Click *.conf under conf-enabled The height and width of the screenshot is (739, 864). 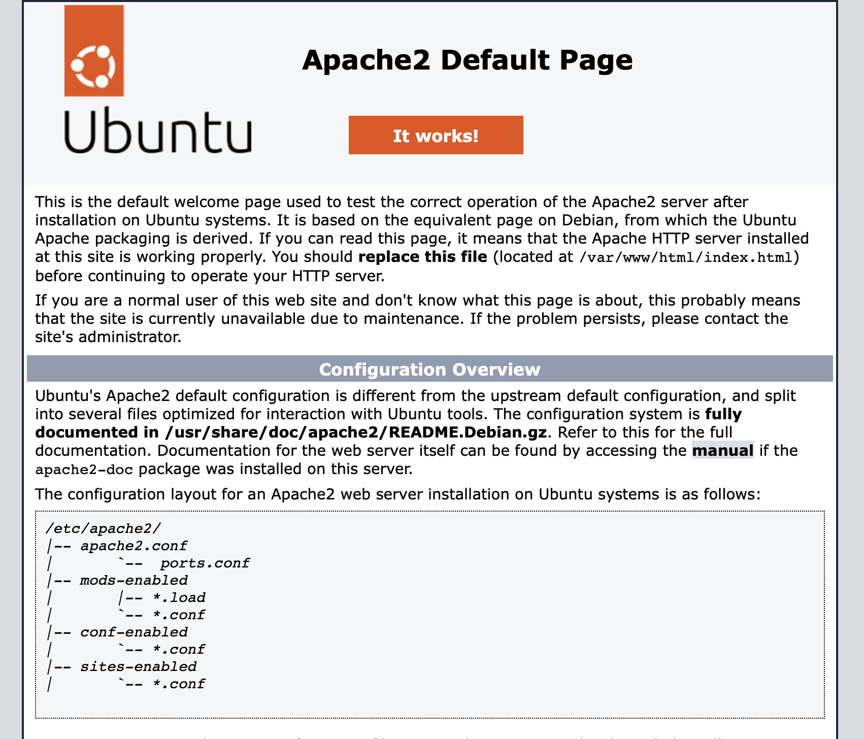pyautogui.click(x=179, y=650)
